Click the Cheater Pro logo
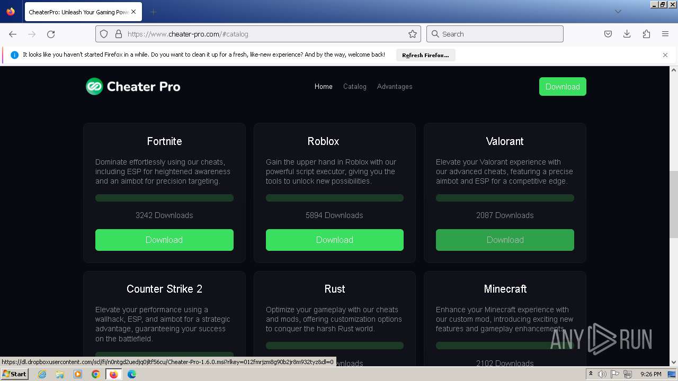 pos(133,86)
